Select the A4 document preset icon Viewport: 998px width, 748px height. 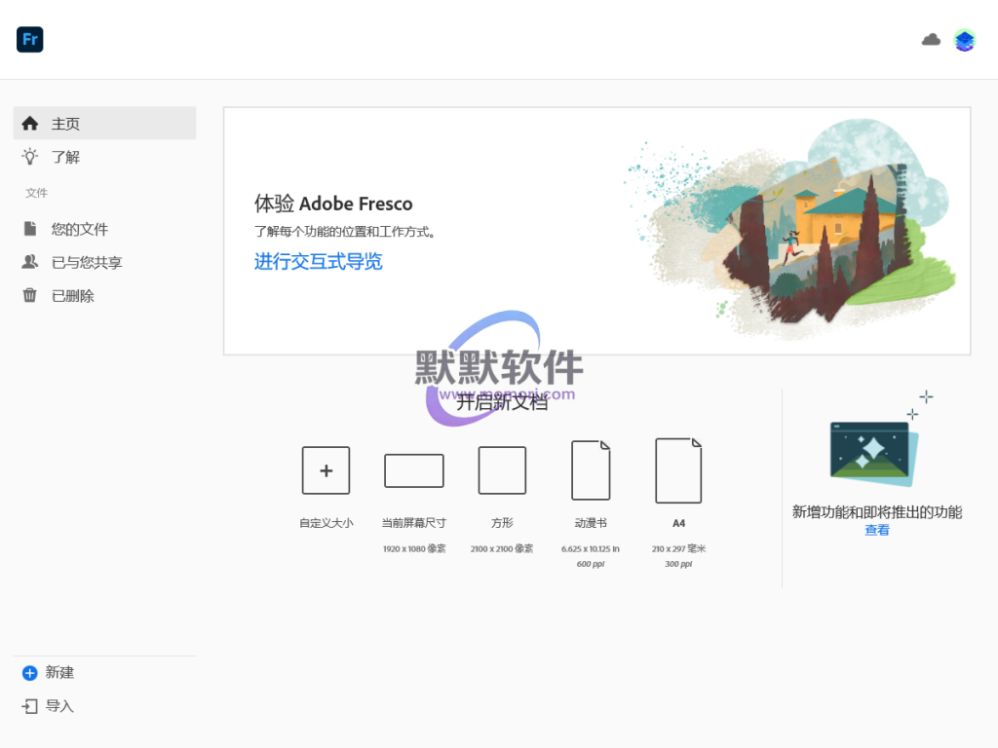click(678, 470)
